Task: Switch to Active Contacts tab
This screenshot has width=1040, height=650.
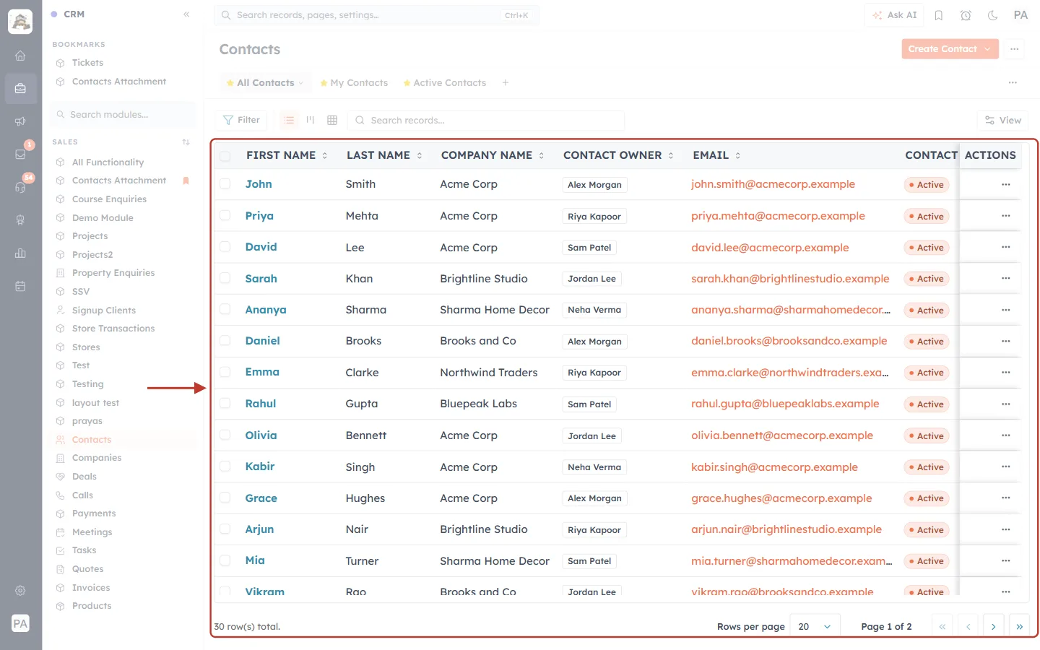Action: coord(445,83)
